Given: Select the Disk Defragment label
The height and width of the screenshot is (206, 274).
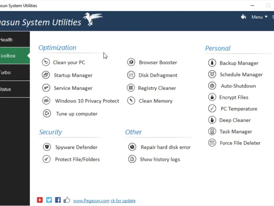Looking at the screenshot, I should (x=158, y=75).
